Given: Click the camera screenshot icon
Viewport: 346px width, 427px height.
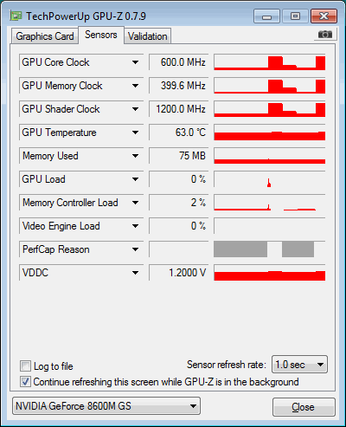Looking at the screenshot, I should click(x=325, y=35).
